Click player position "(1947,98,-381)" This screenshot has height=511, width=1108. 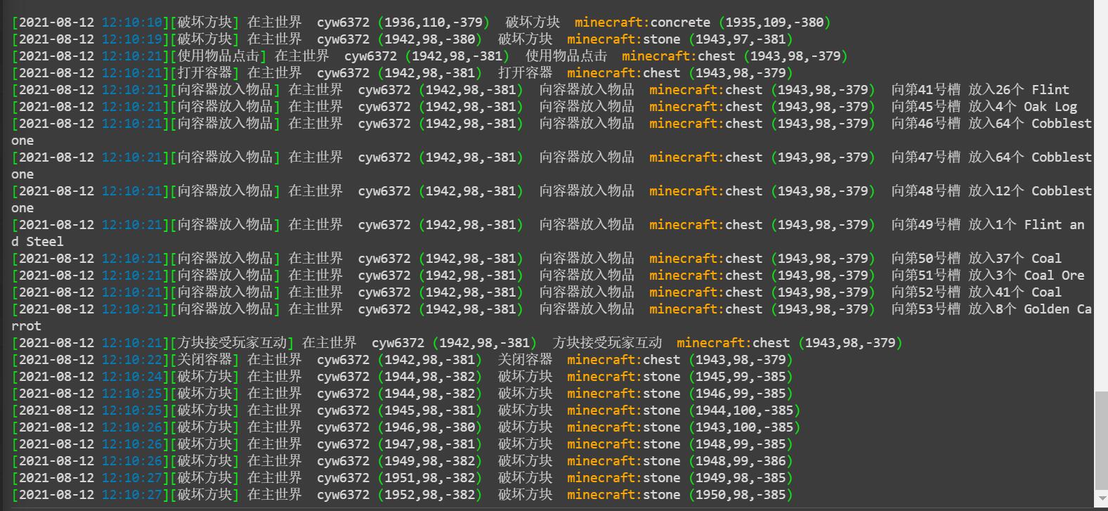(430, 444)
